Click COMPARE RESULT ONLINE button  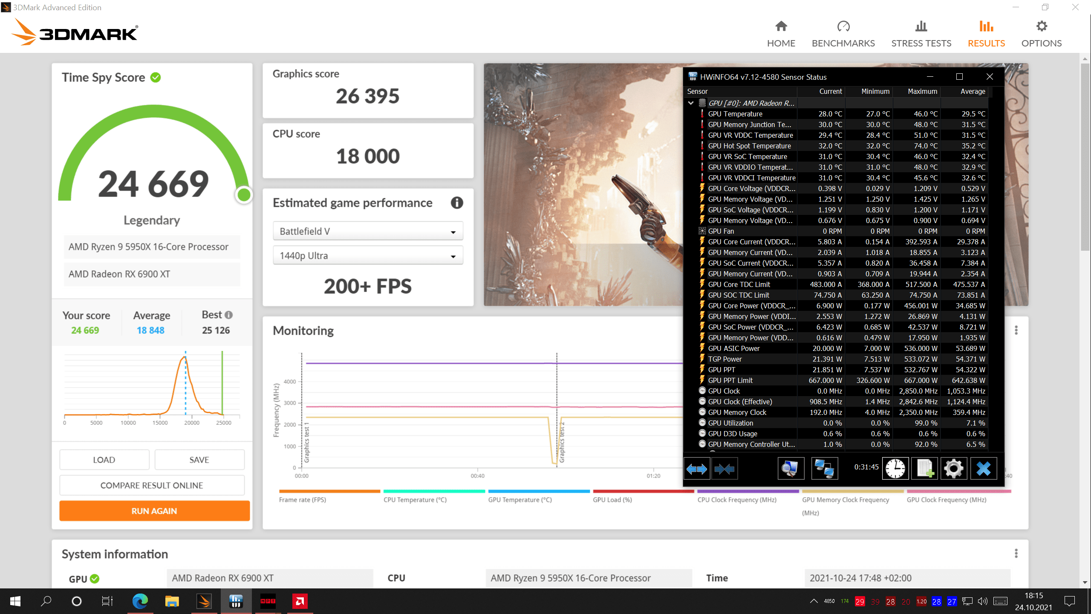(x=152, y=485)
